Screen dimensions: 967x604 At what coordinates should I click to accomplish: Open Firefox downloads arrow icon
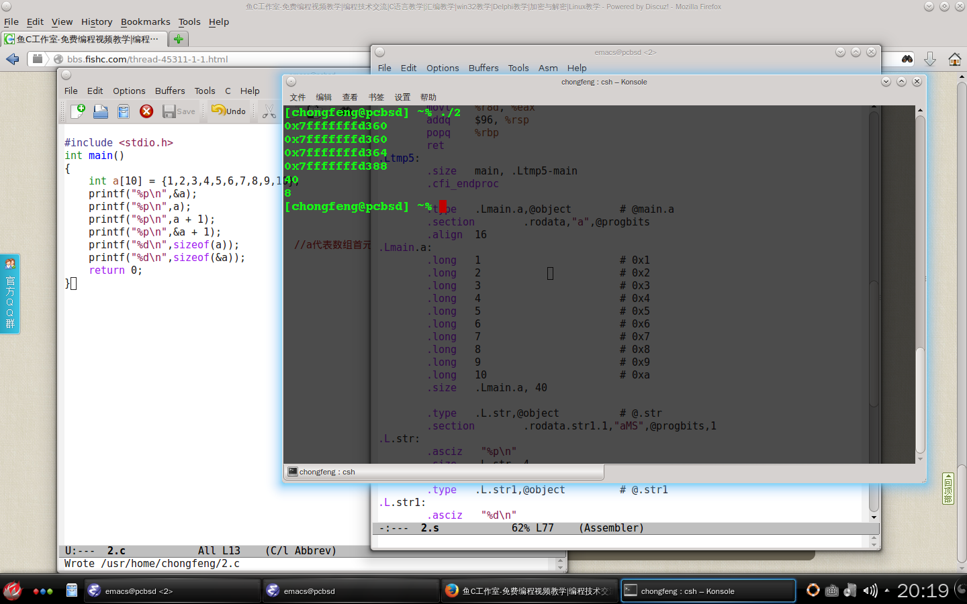930,59
